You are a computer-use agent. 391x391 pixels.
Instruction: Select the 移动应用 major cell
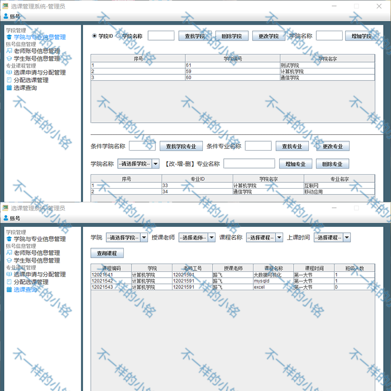coord(339,192)
